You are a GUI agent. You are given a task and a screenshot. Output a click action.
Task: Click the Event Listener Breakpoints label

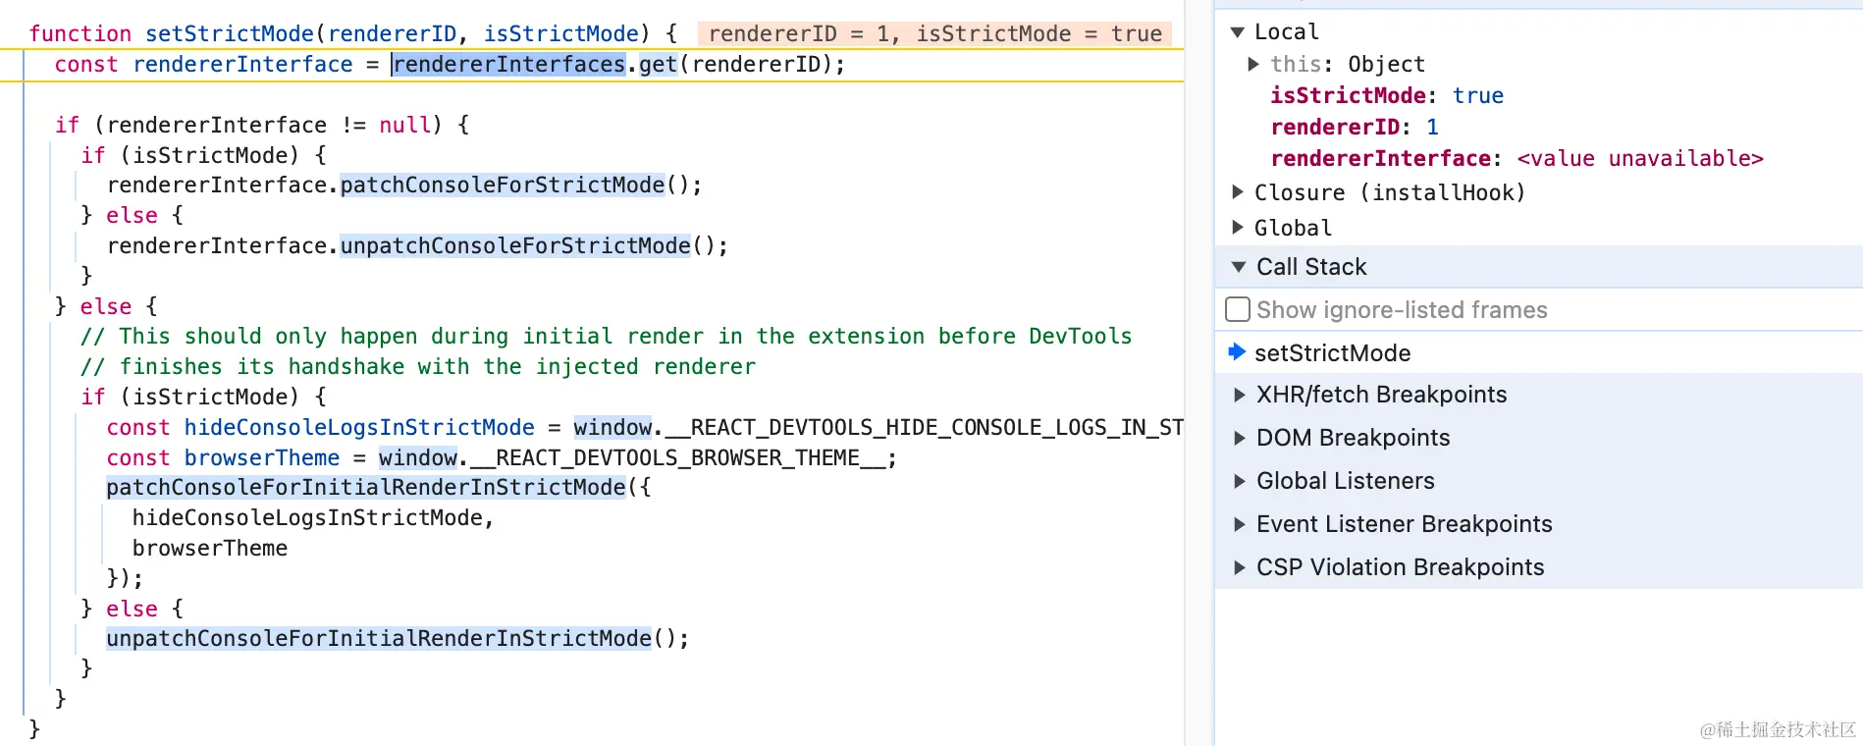[1404, 524]
